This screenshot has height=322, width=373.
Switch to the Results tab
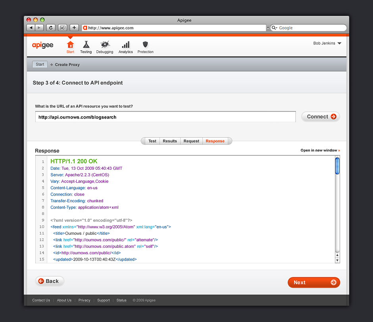click(x=170, y=141)
